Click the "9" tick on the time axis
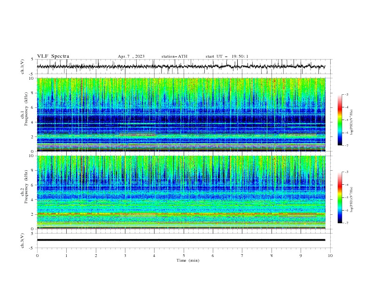This screenshot has height=287, width=372. click(301, 256)
